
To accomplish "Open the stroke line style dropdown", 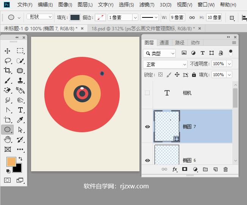I will pyautogui.click(x=149, y=17).
